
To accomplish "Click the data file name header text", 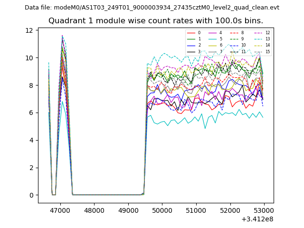I will (x=152, y=7).
